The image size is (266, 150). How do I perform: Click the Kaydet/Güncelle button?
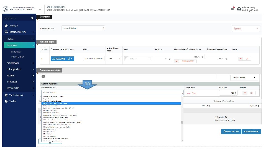(251, 131)
